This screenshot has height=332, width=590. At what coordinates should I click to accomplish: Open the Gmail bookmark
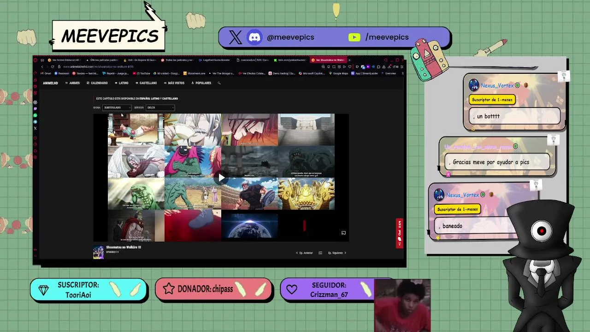click(46, 73)
